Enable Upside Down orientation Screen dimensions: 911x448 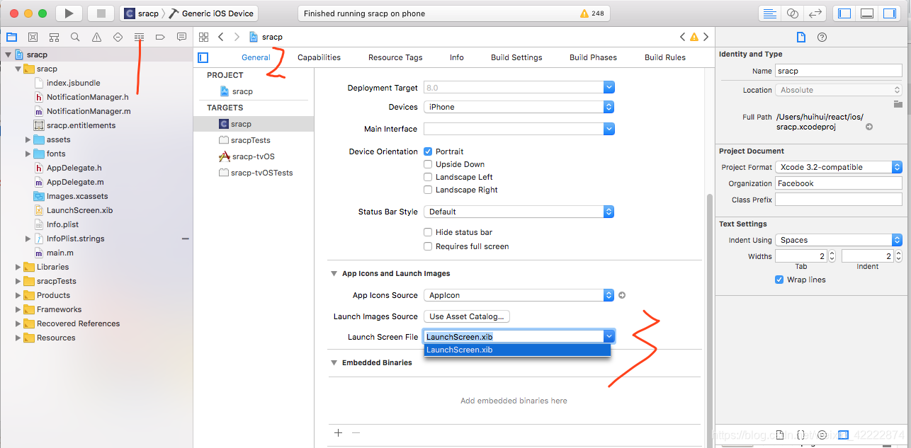(428, 164)
